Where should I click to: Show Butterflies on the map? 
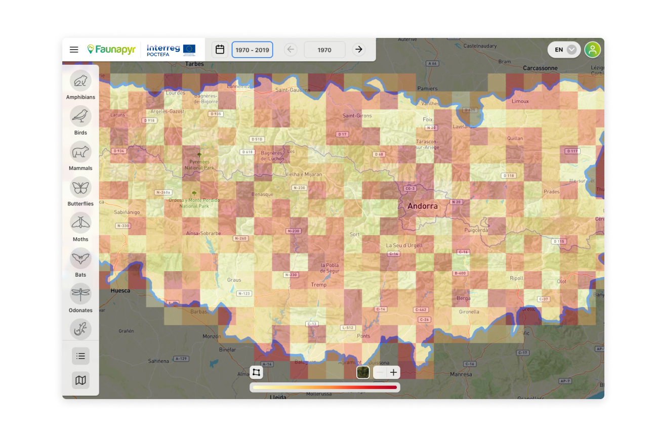80,187
